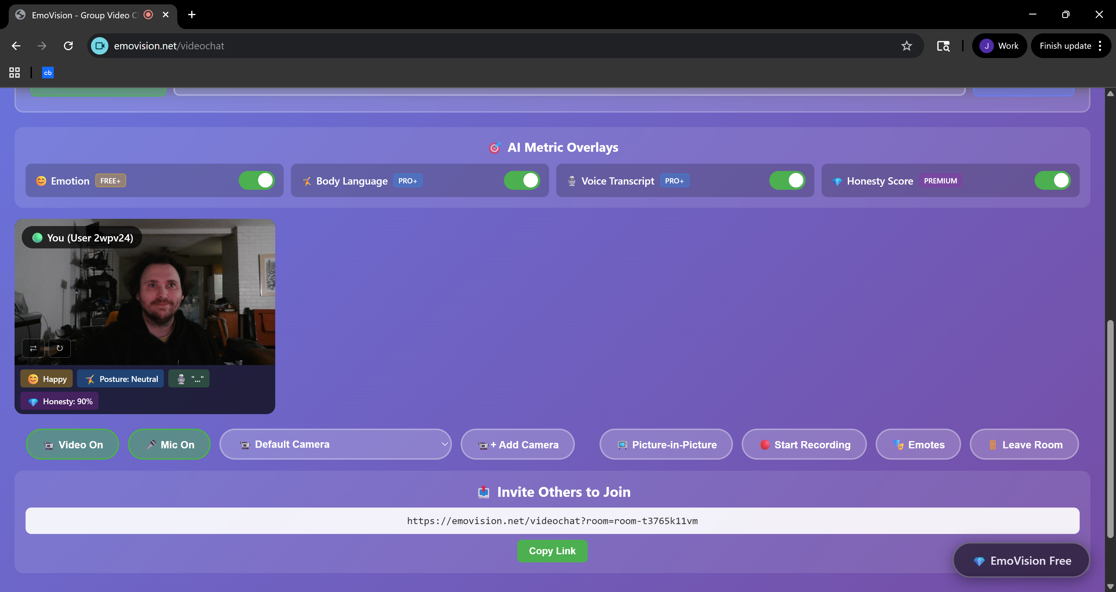Toggle the Emotion overlay off
This screenshot has height=592, width=1116.
click(256, 180)
